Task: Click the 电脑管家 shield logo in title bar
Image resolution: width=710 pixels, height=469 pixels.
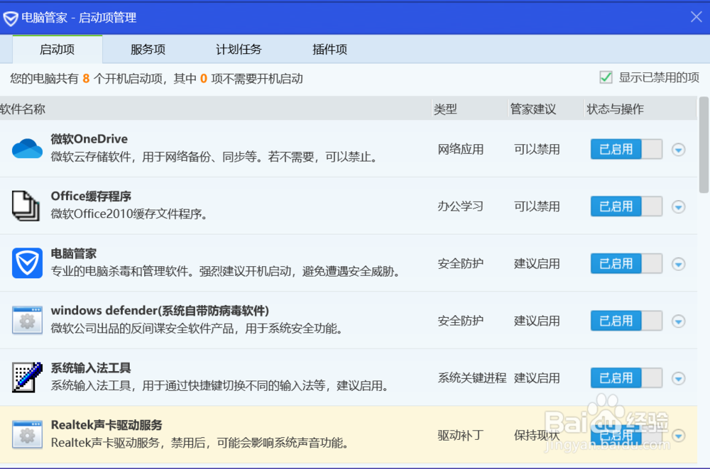Action: coord(11,18)
